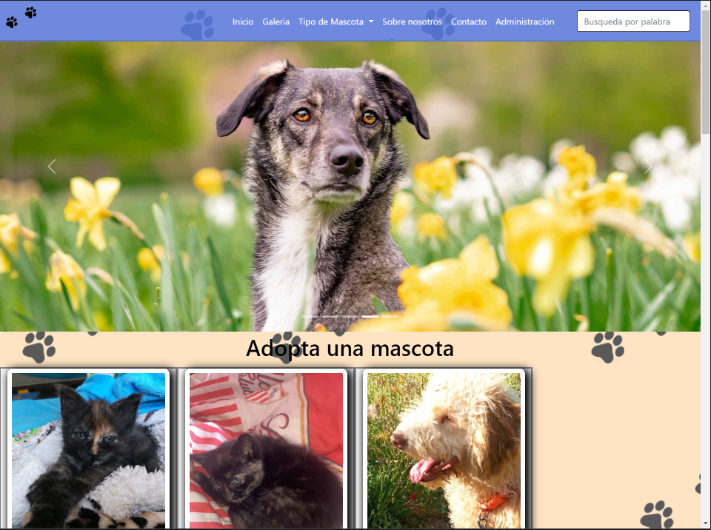Focus the Busqueda por palabra search field
The image size is (711, 530).
[632, 21]
